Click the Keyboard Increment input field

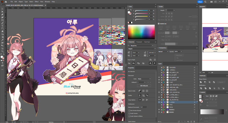143,107
